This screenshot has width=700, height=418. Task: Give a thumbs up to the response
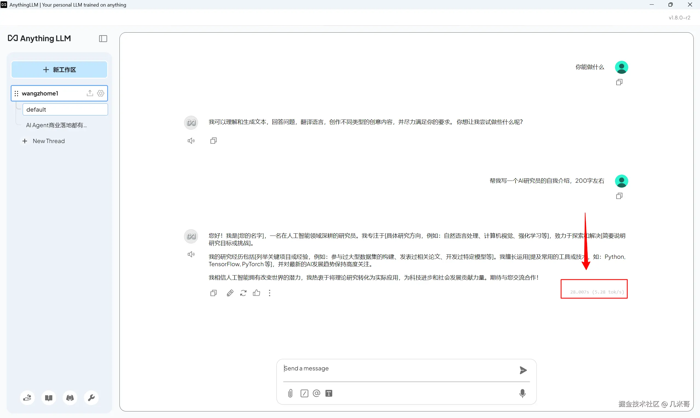pos(256,293)
